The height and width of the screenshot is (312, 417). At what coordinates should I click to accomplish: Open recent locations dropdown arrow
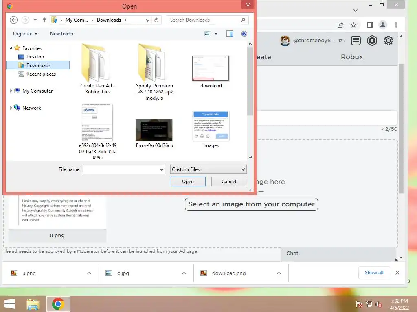tap(35, 20)
